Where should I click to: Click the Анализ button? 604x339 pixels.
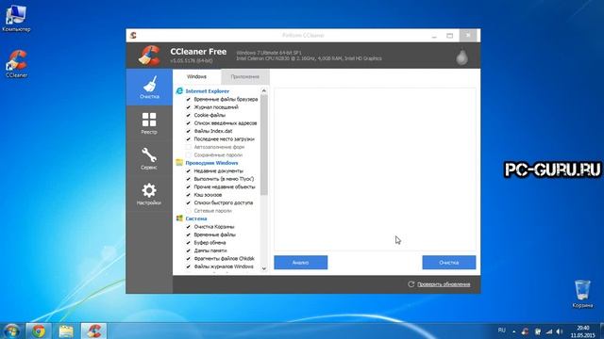tap(300, 263)
